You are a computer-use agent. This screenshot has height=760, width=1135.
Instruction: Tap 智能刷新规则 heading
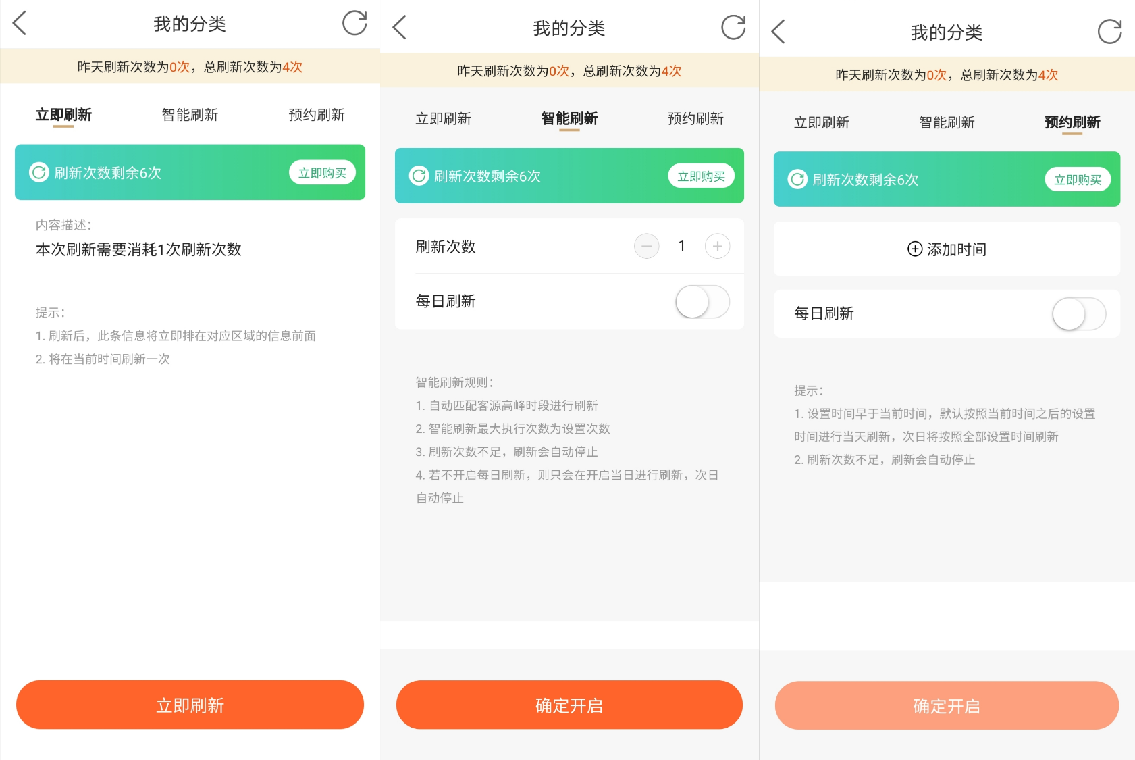click(x=454, y=382)
